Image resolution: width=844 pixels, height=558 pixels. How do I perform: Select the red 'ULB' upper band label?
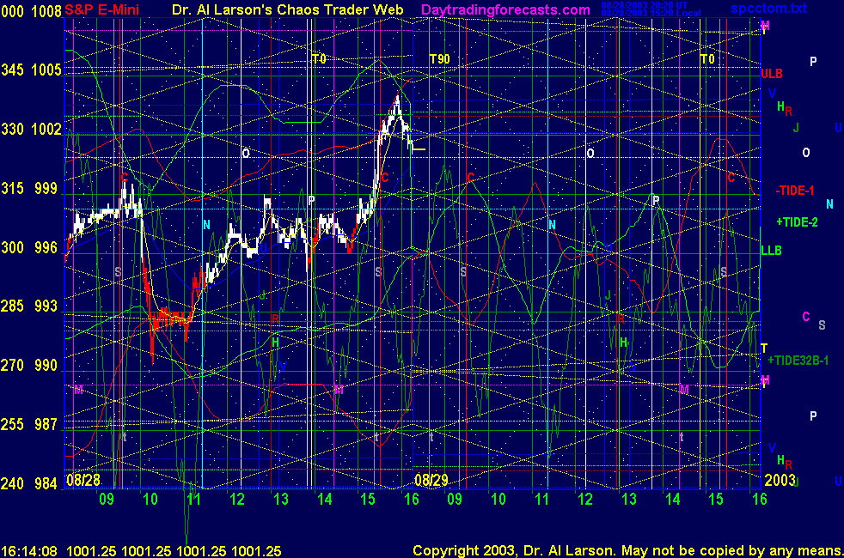pos(771,74)
